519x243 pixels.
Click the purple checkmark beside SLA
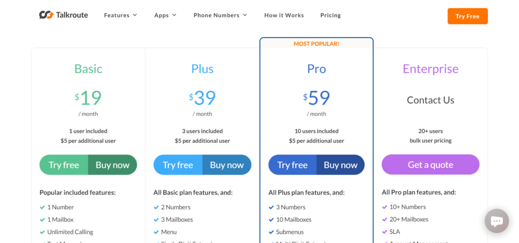pos(385,232)
